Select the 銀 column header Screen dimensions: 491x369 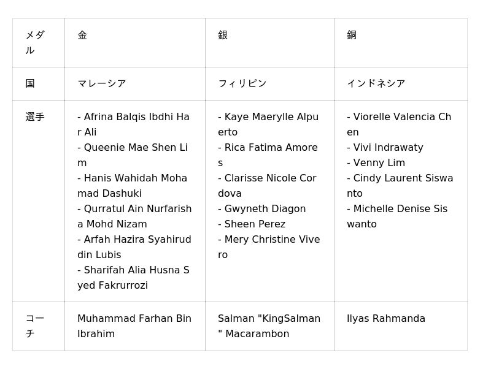click(223, 36)
